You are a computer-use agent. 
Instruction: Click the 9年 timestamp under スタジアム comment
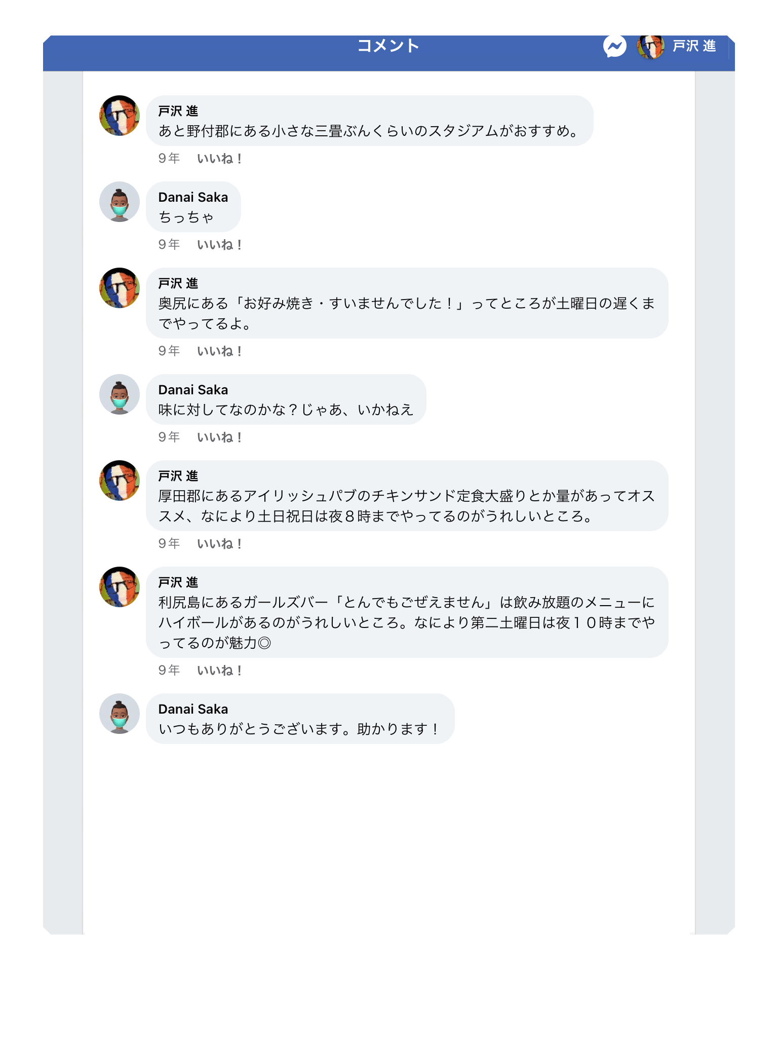(169, 159)
